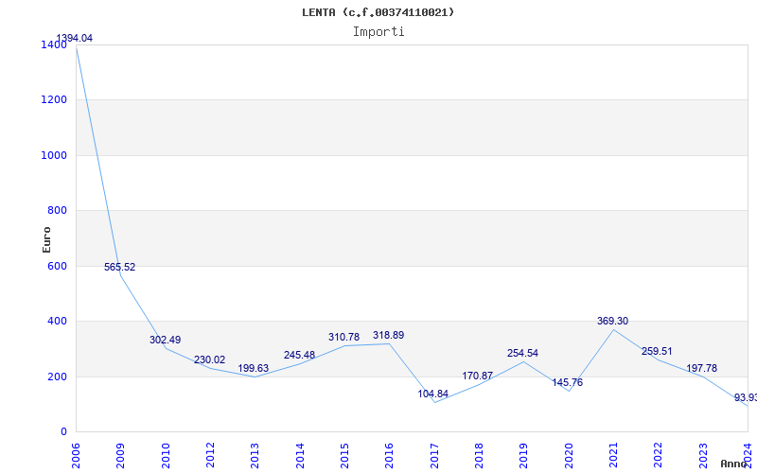The image size is (757, 473).
Task: Click the 2024 x-axis label
Action: point(748,455)
